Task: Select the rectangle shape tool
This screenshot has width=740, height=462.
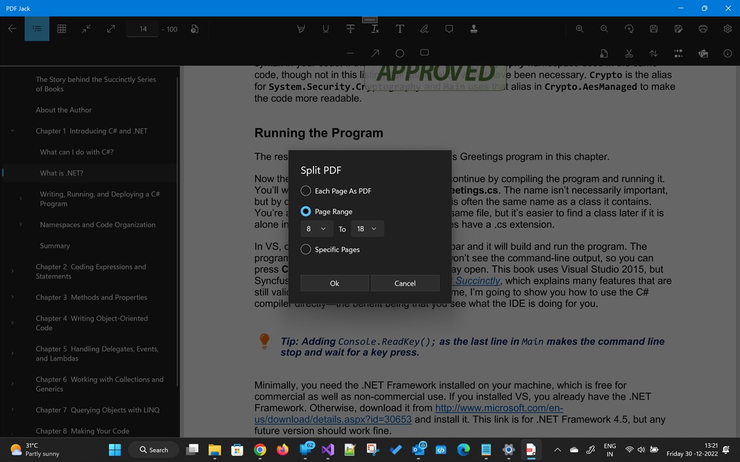Action: [x=424, y=52]
